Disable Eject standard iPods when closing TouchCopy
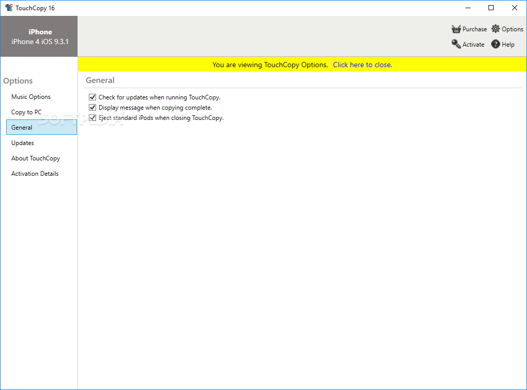527x390 pixels. point(92,118)
